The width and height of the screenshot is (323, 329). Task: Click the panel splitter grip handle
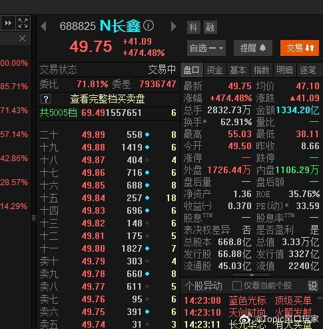pyautogui.click(x=33, y=218)
